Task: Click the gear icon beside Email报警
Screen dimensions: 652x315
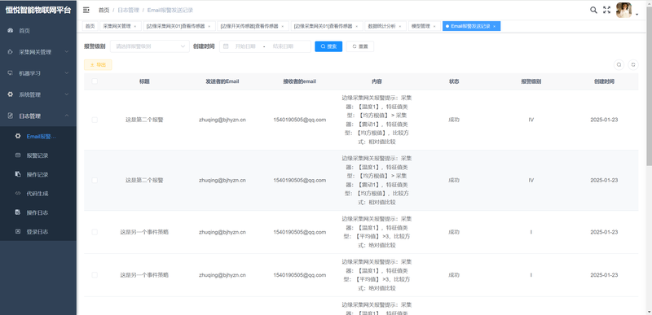Action: (x=18, y=136)
